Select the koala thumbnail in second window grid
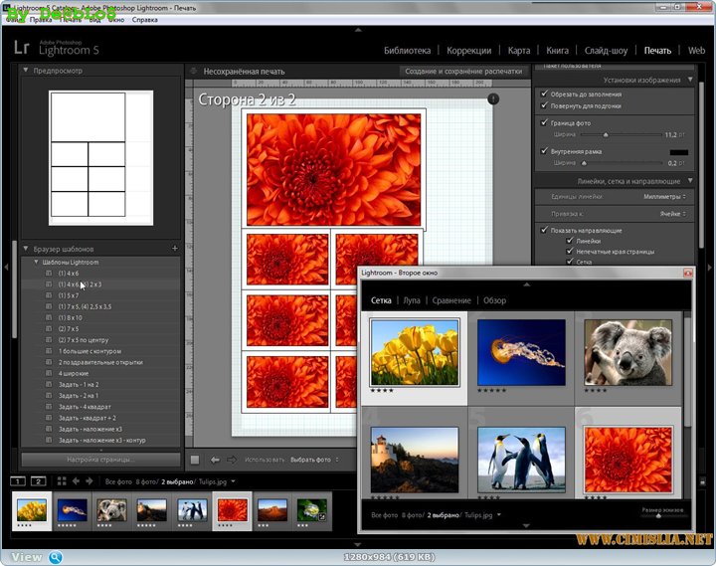 626,352
